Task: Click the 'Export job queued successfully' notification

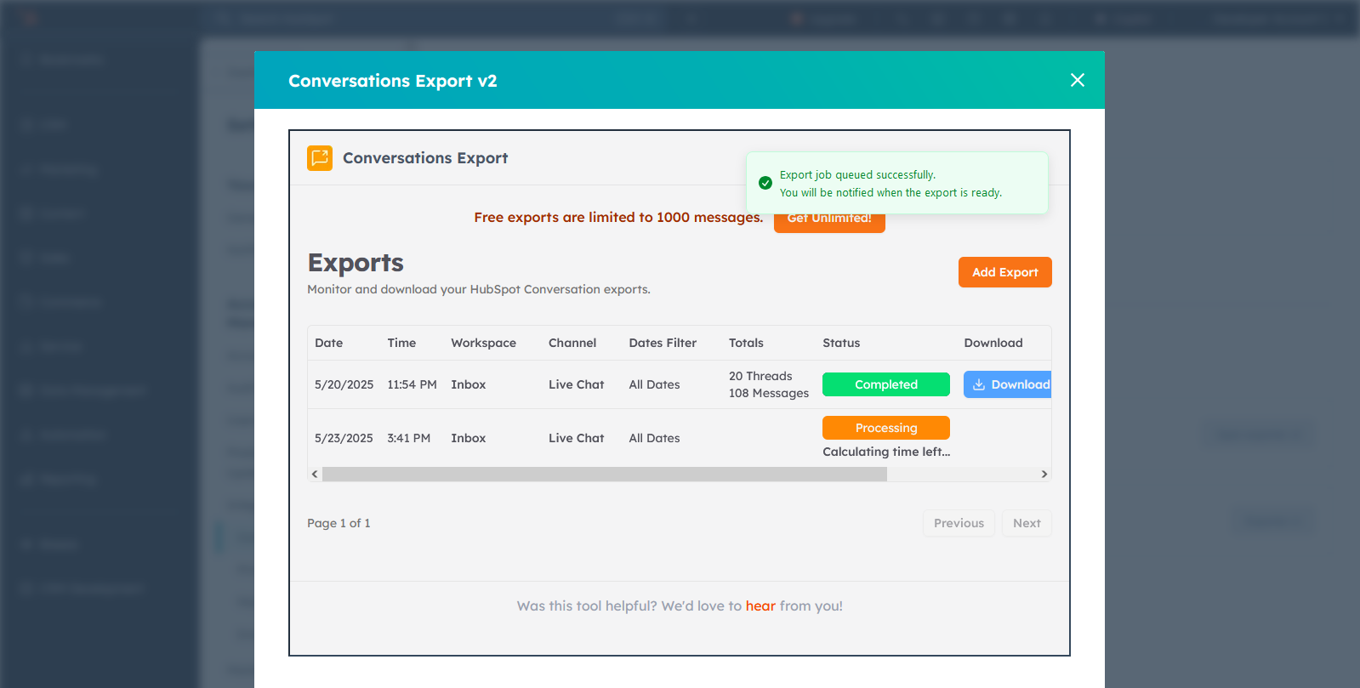Action: coord(896,183)
